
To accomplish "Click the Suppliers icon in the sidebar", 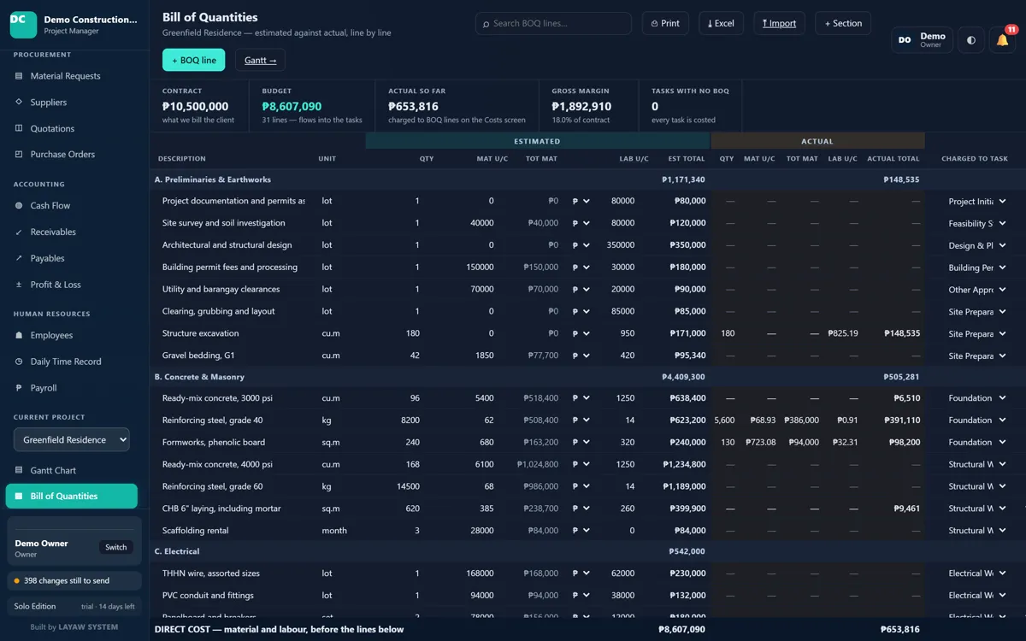I will tap(19, 102).
